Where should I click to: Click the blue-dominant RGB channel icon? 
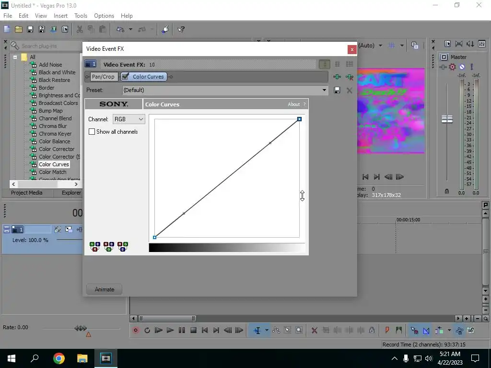click(x=122, y=247)
